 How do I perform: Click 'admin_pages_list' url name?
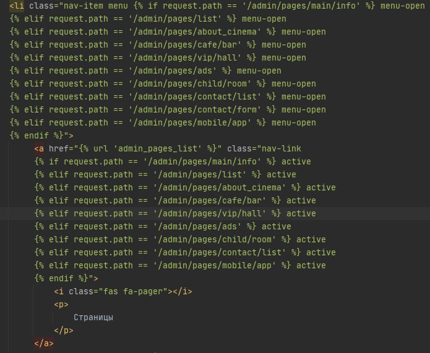(x=158, y=148)
